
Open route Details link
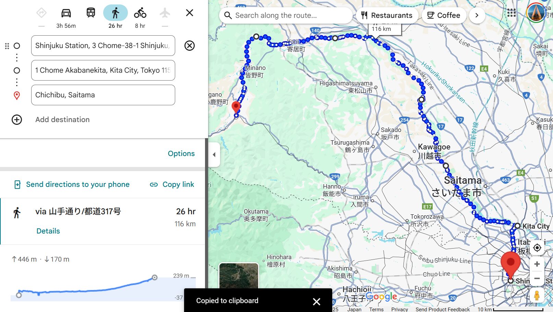[48, 231]
